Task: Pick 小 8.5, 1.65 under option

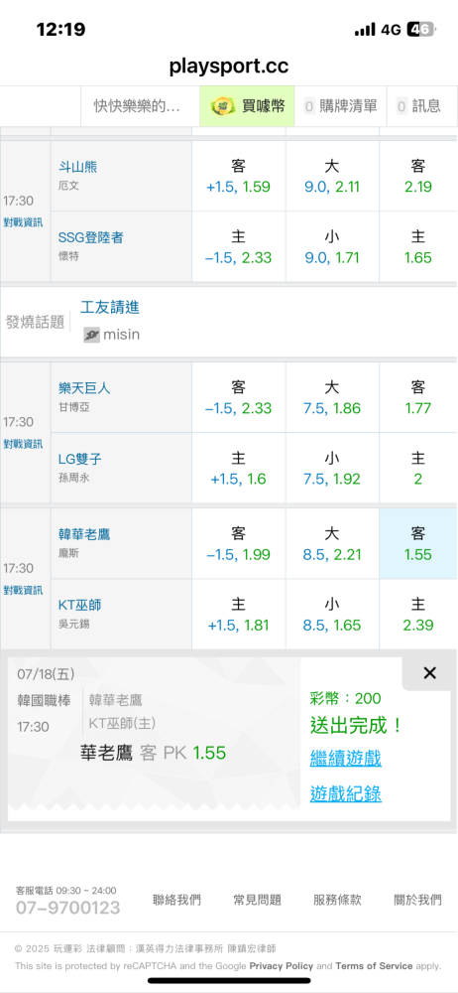Action: [x=332, y=615]
